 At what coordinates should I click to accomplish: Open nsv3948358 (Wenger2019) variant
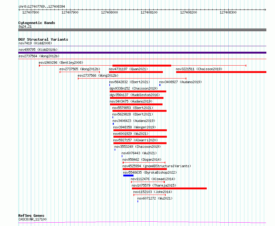[134, 127]
